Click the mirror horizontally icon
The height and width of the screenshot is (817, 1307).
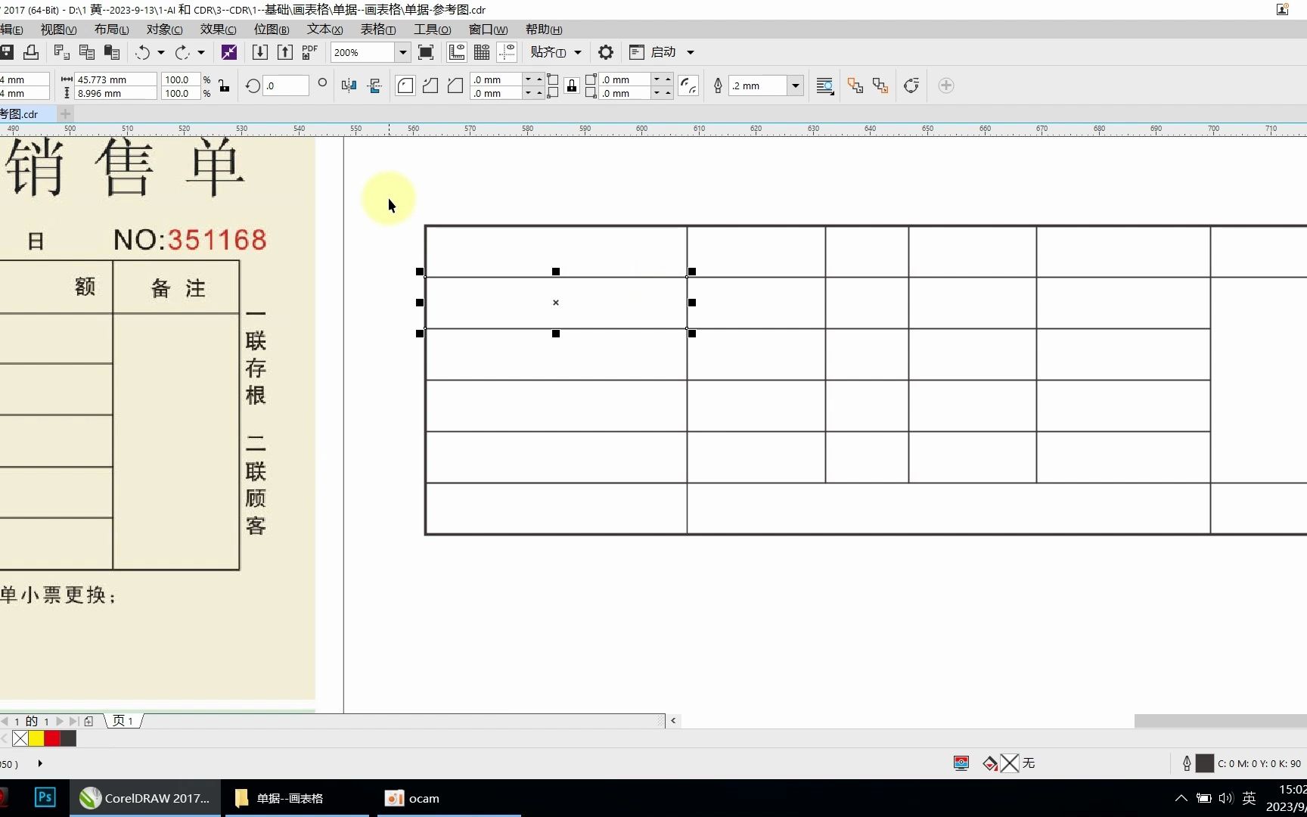[x=349, y=85]
